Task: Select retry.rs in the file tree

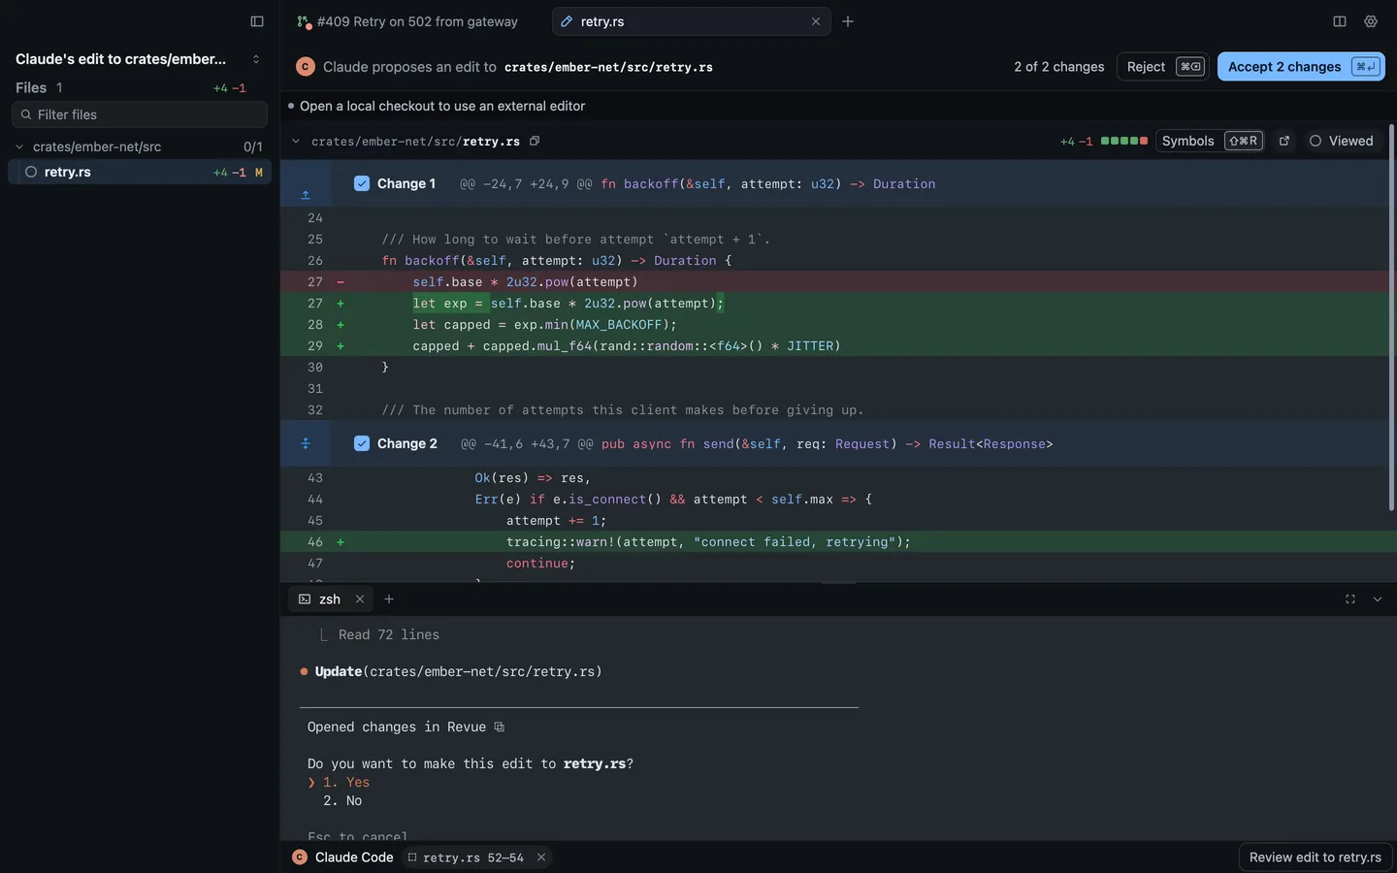Action: pyautogui.click(x=140, y=172)
